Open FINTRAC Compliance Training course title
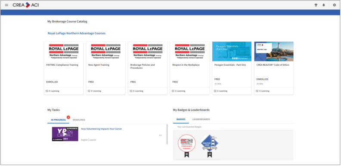Image resolution: width=341 pixels, height=166 pixels. pos(62,65)
